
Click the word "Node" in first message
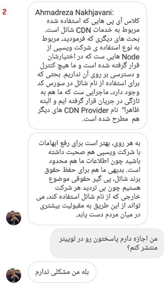tap(131, 57)
